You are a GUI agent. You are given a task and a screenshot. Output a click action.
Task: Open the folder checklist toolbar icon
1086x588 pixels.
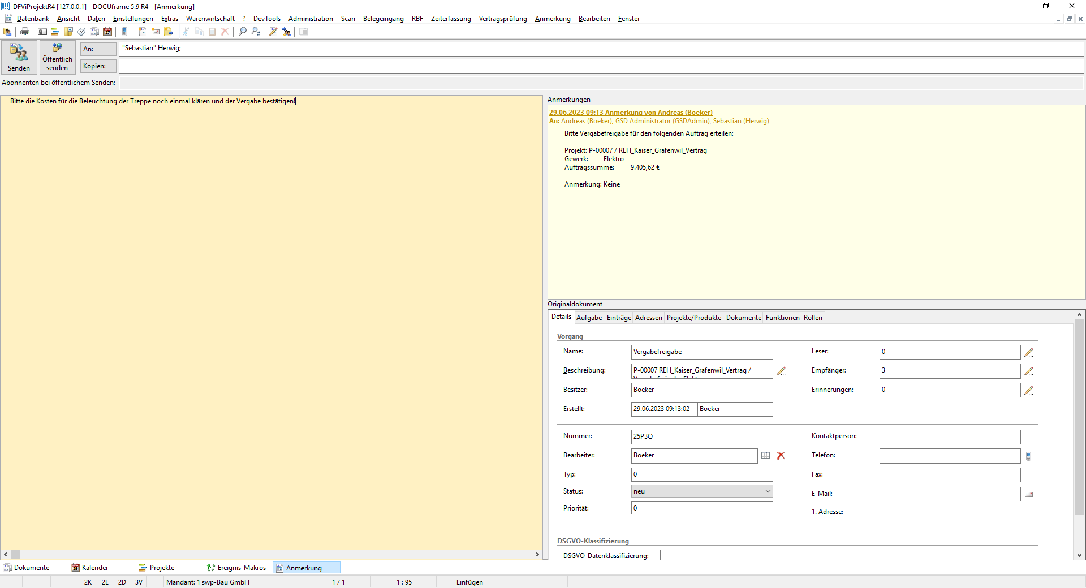(68, 32)
